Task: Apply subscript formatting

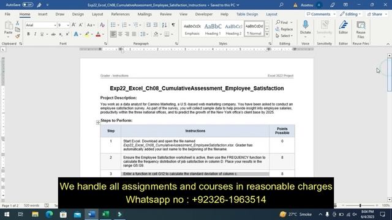Action: 61,34
